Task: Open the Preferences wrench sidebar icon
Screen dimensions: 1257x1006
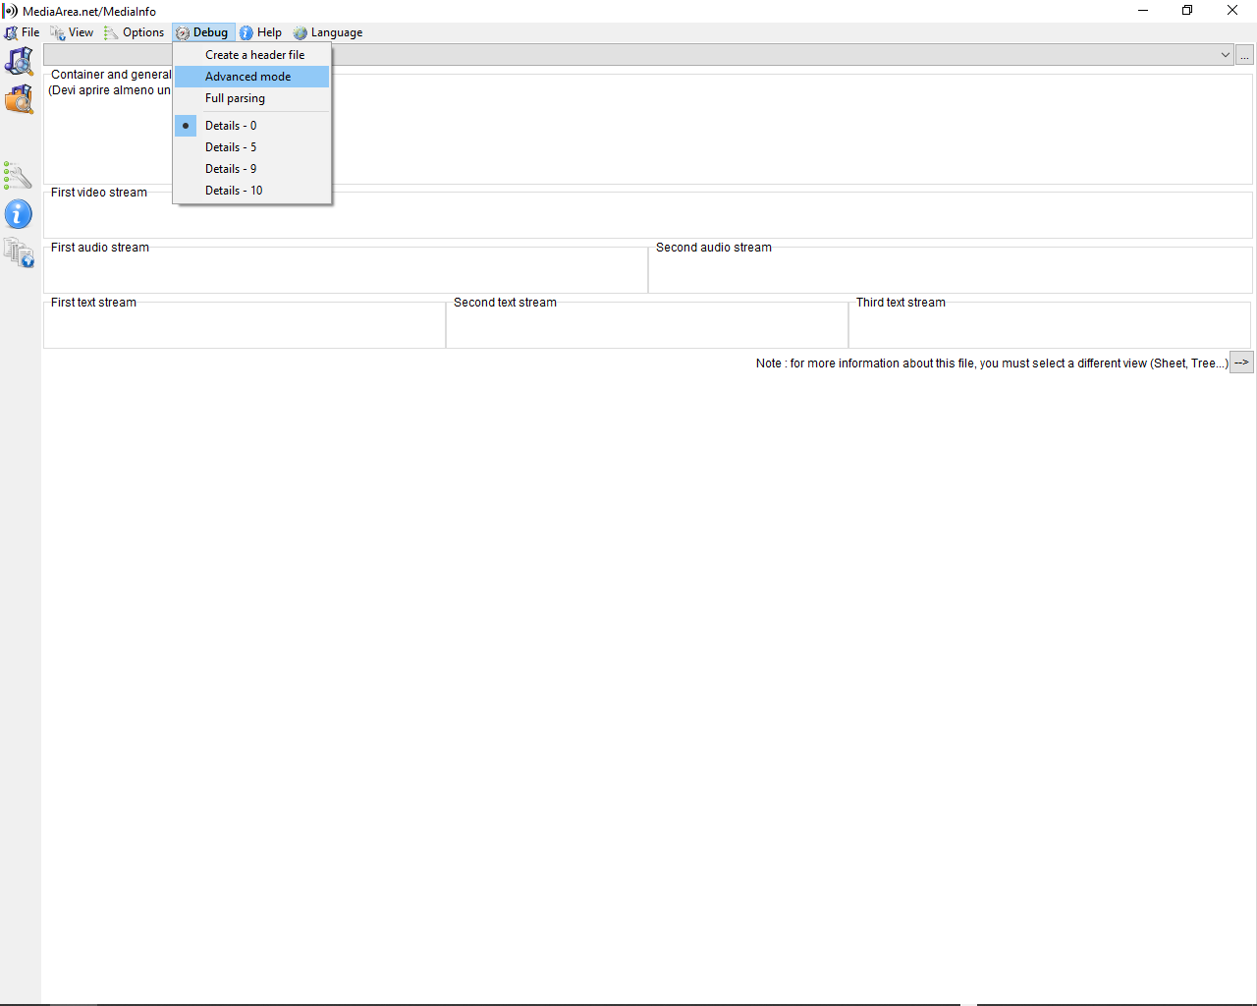Action: click(19, 176)
